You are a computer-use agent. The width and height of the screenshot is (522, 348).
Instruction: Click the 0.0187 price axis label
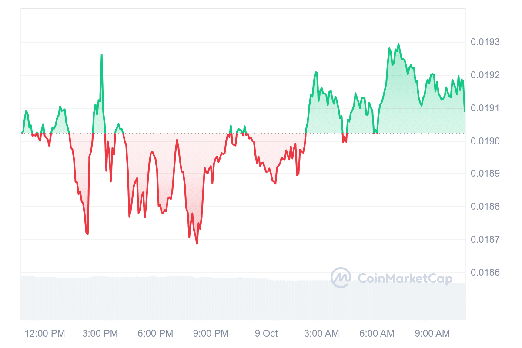tap(485, 240)
